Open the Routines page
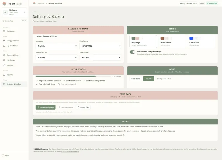Screen dimensions: 222x160 click(x=14, y=66)
